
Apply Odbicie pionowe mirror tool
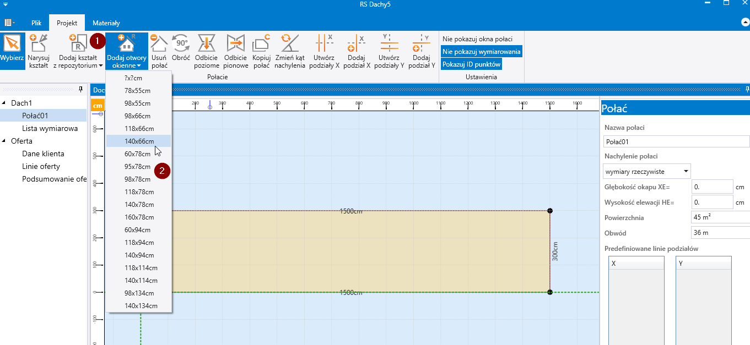click(x=235, y=50)
